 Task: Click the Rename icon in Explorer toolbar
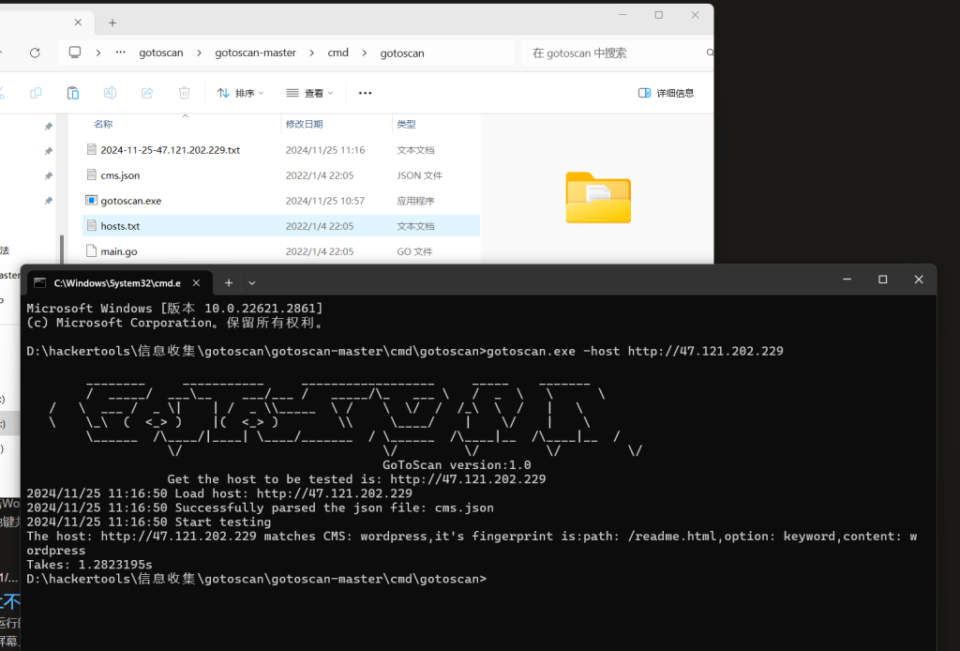click(110, 93)
